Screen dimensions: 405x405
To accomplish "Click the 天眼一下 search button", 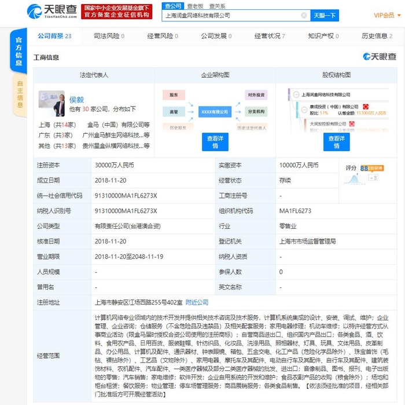I will tap(325, 16).
